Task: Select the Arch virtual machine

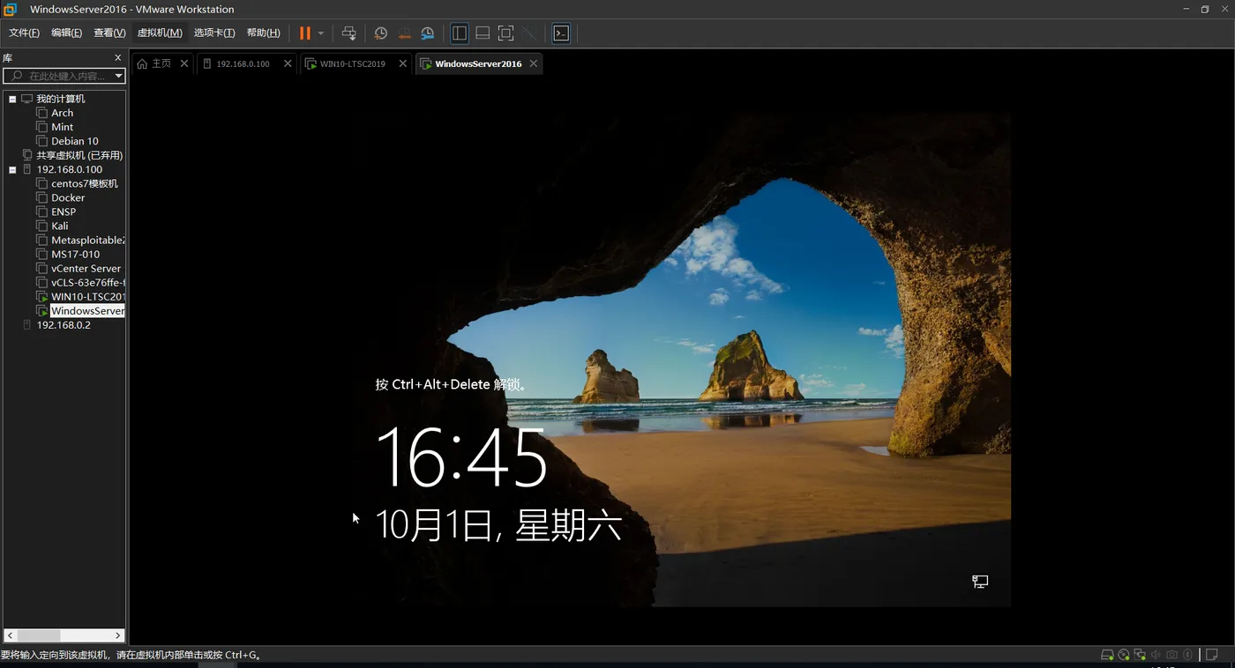Action: tap(62, 113)
